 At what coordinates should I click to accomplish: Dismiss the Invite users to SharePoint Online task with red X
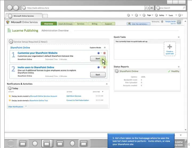coord(105,67)
